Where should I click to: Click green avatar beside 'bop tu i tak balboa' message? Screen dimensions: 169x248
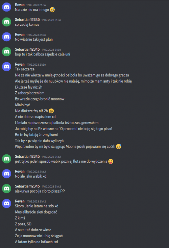click(x=6, y=52)
